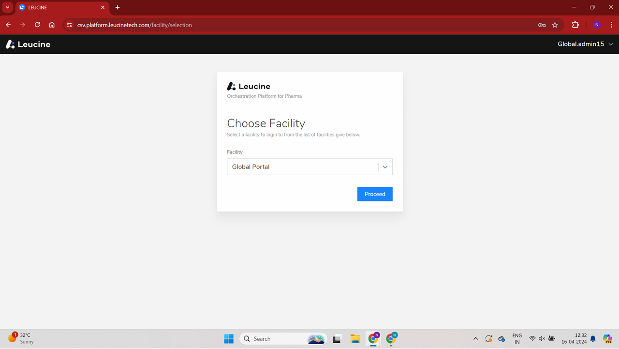Reload the page
Screen dimensions: 619x349
[x=37, y=25]
